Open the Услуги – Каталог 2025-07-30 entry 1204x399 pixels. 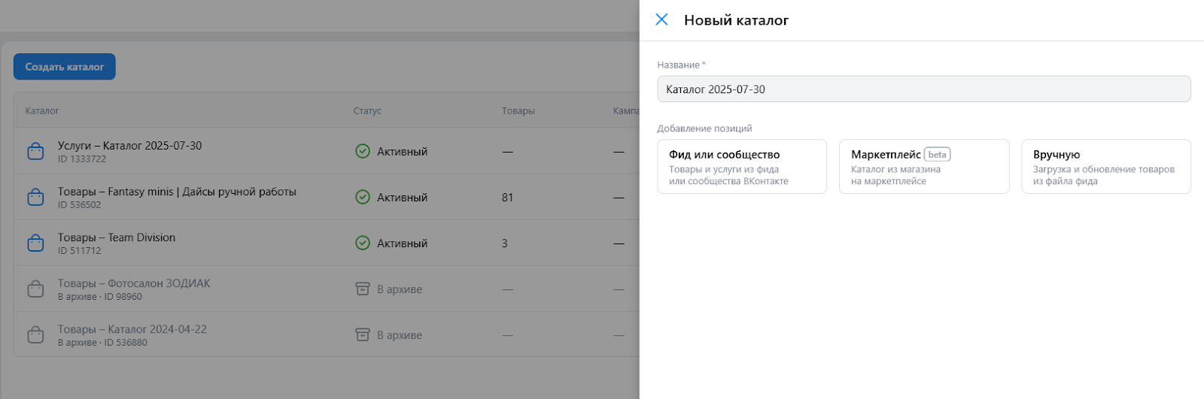[129, 146]
